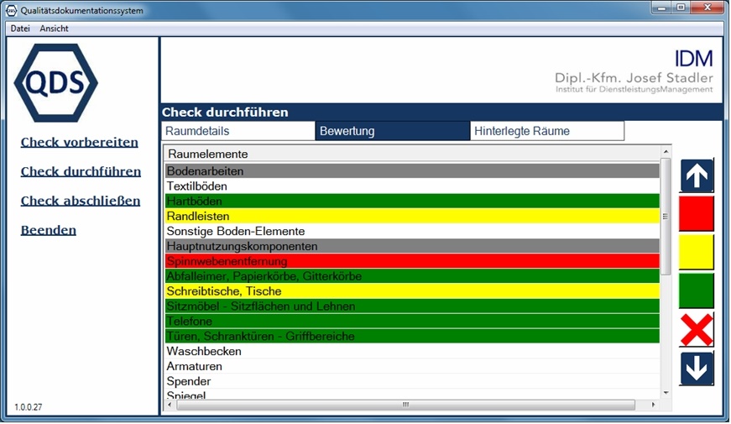The image size is (731, 424).
Task: Select the Textilböden row
Action: (x=411, y=186)
